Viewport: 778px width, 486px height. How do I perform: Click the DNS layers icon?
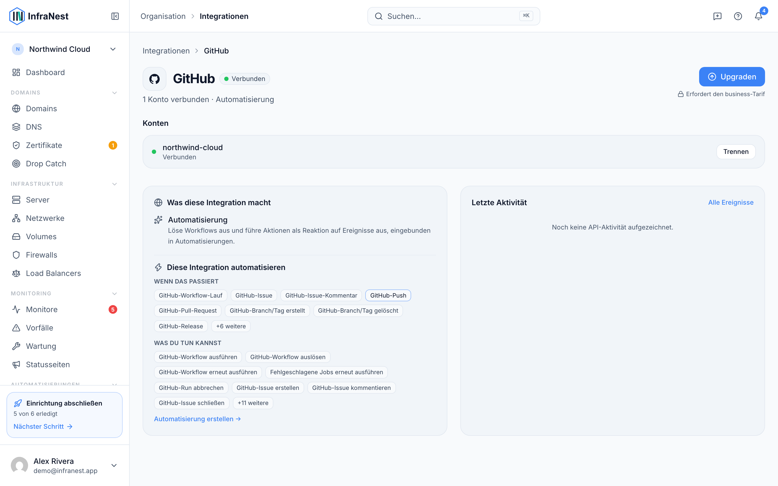pos(16,127)
